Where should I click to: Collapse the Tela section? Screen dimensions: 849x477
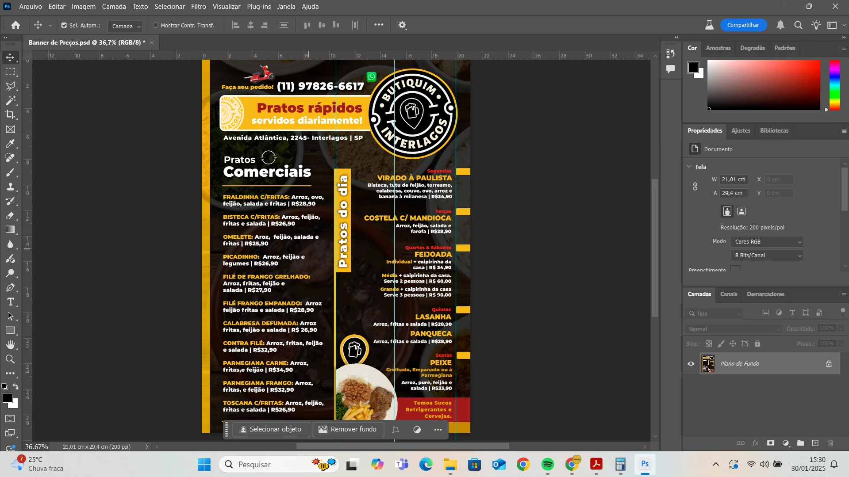click(x=689, y=167)
